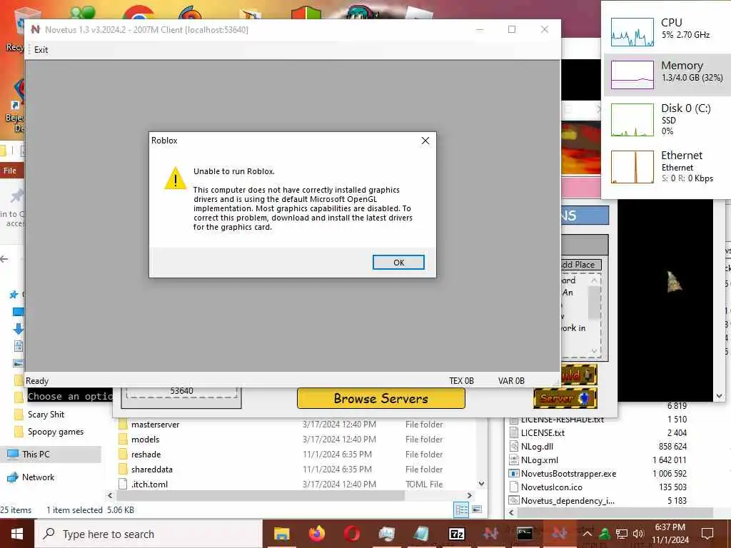Click the models folder icon

tap(123, 440)
